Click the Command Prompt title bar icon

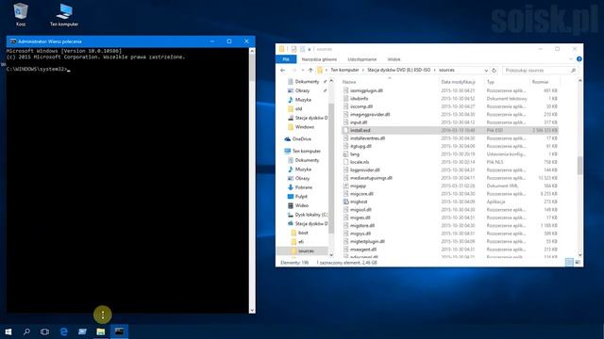[x=13, y=41]
